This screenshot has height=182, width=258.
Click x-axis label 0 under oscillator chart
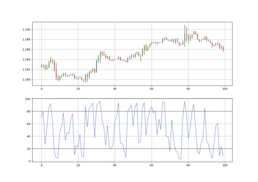[42, 165]
